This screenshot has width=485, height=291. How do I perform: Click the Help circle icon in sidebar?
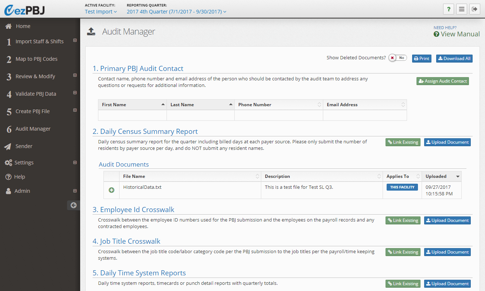coord(8,177)
